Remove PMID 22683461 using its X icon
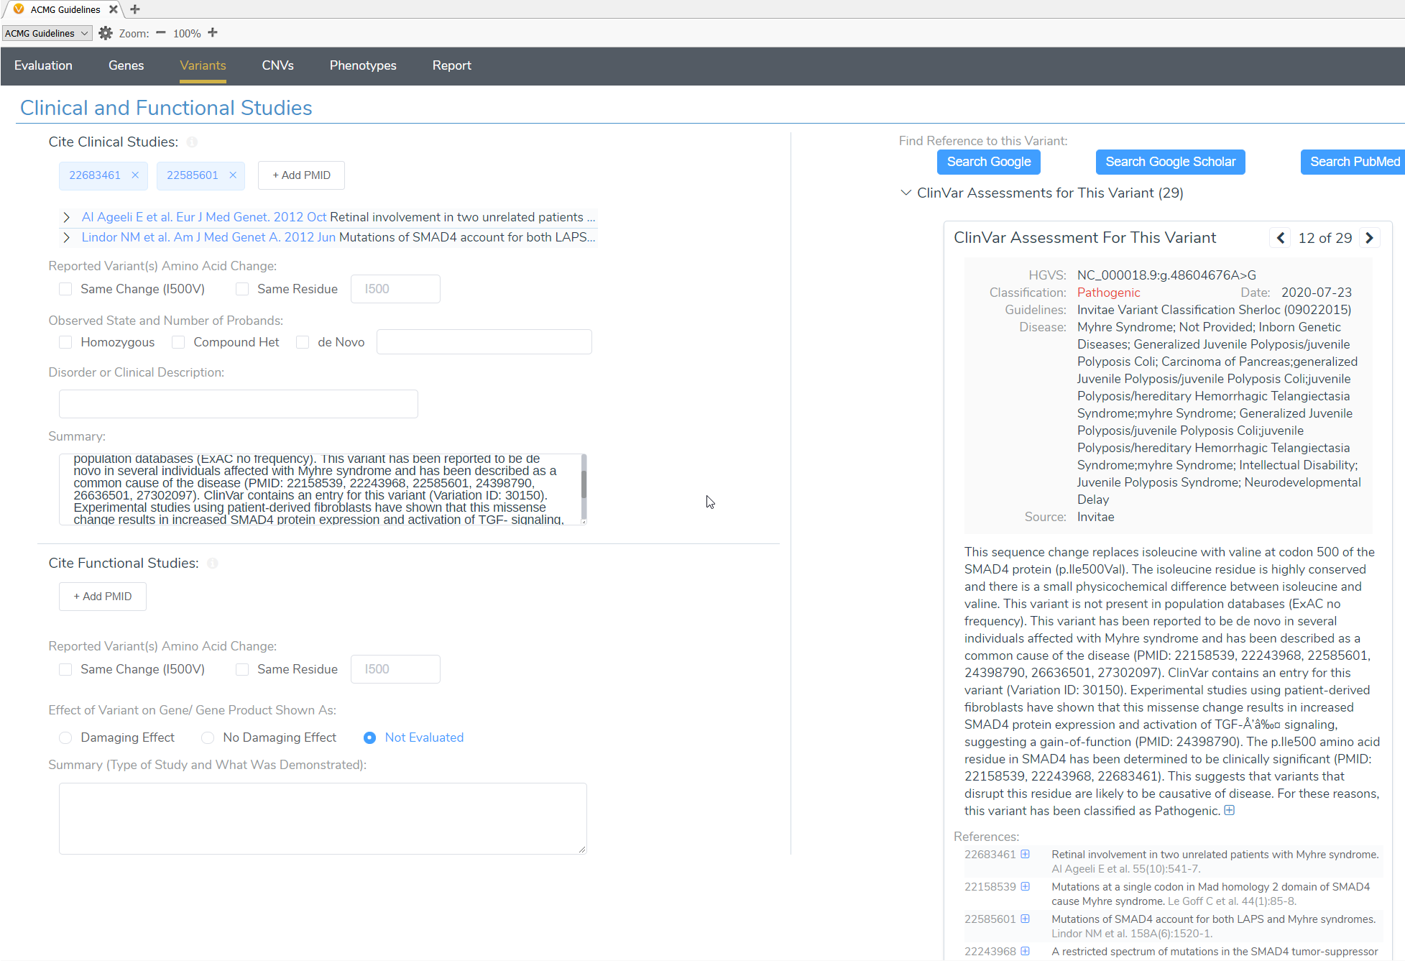The width and height of the screenshot is (1405, 961). pyautogui.click(x=135, y=175)
